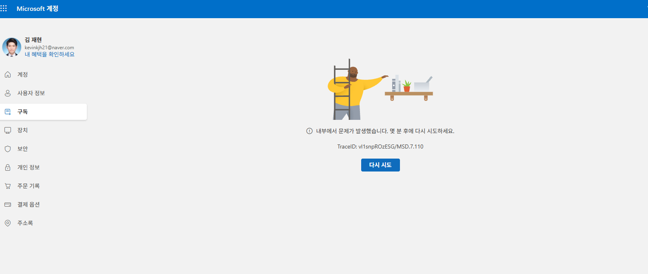
Task: Open the 장치 menu item
Action: 43,130
